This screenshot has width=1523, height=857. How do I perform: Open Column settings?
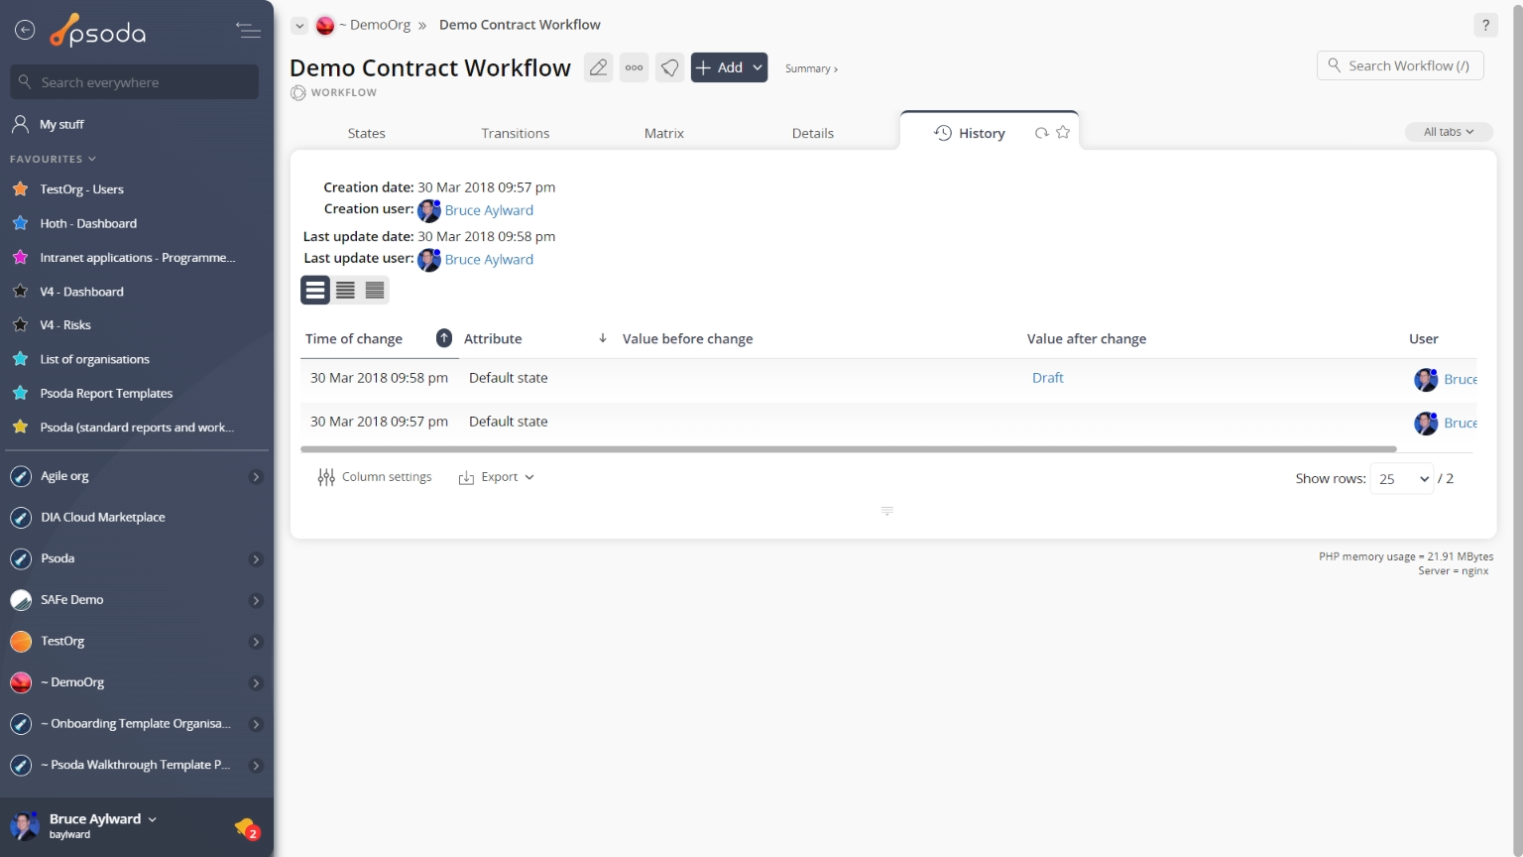(375, 477)
